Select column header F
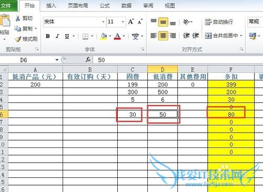Image resolution: width=263 pixels, height=192 pixels. 231,70
